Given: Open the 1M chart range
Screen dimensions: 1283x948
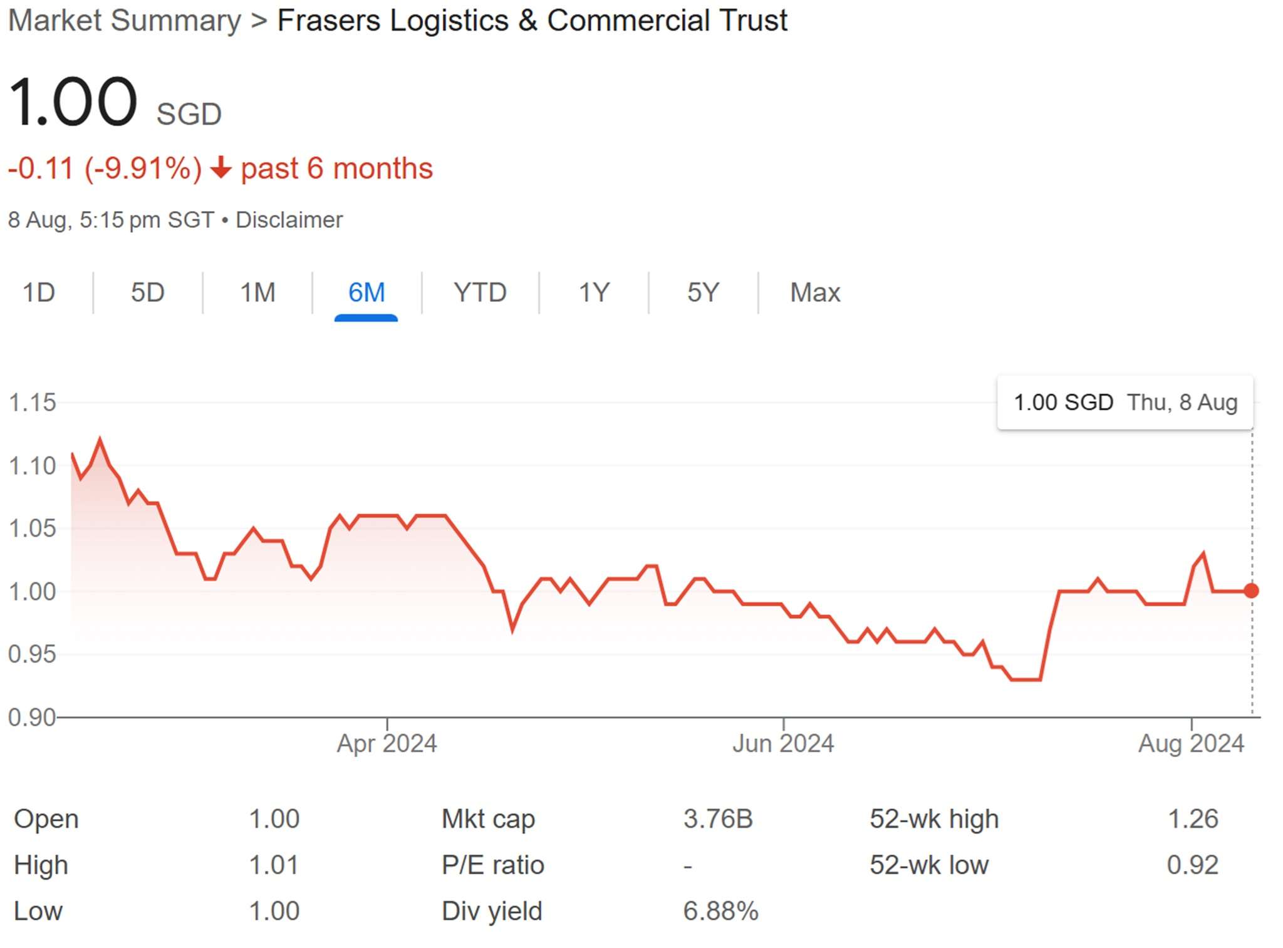Looking at the screenshot, I should (x=257, y=292).
